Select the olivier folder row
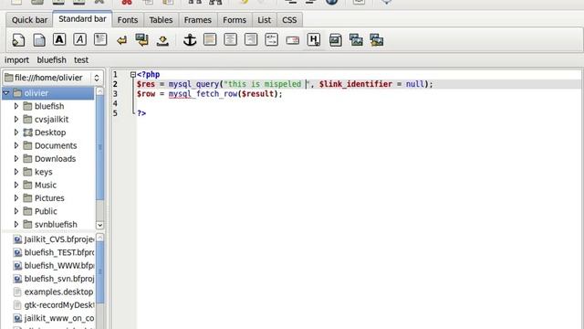Screen dimensions: 584x329 click(x=48, y=93)
